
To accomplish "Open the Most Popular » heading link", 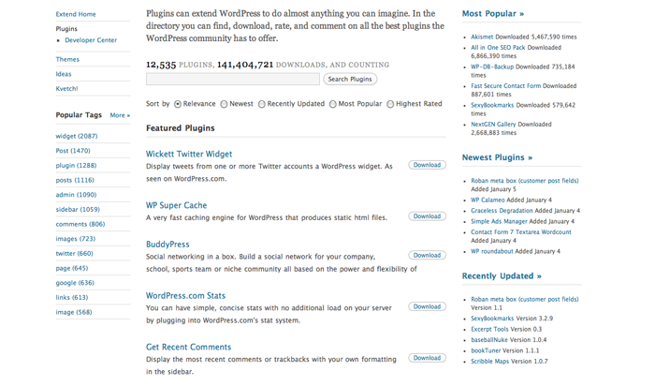I will [493, 14].
